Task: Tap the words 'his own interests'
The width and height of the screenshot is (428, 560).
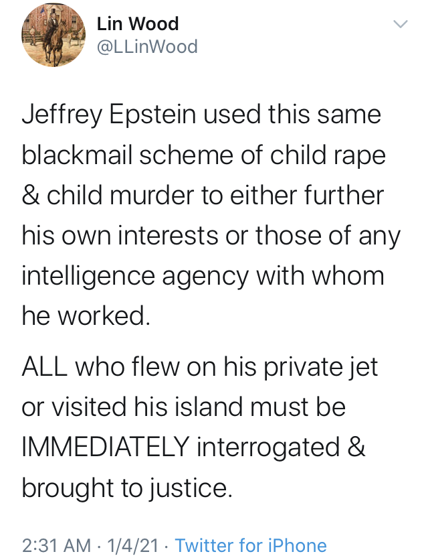Action: pyautogui.click(x=120, y=235)
